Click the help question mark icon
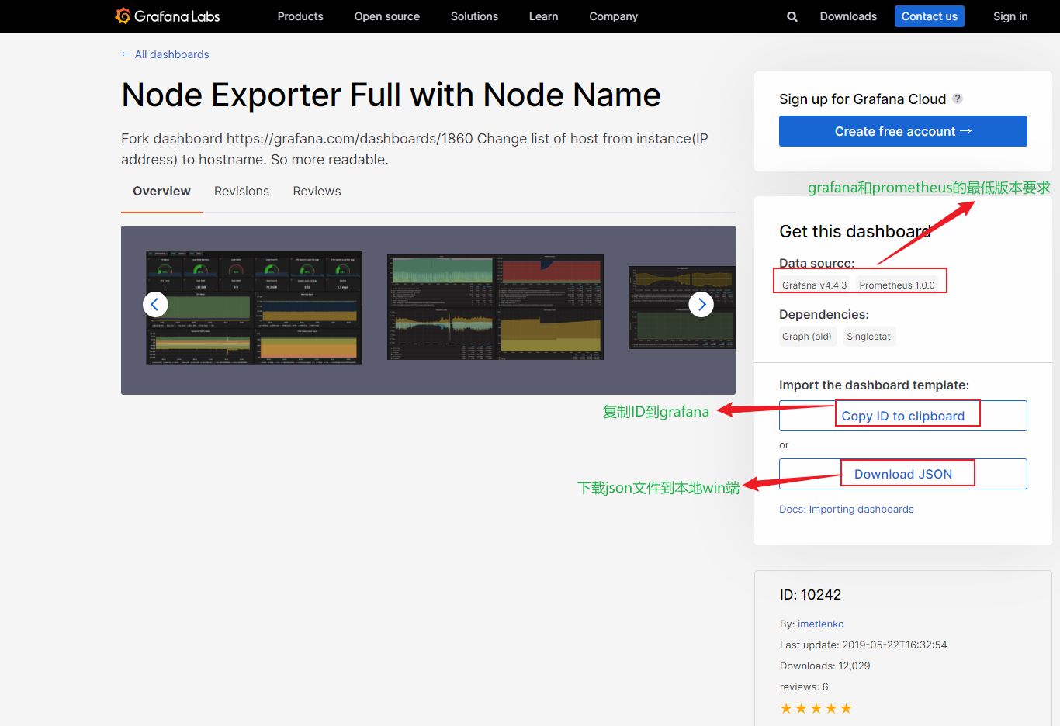 click(x=958, y=99)
